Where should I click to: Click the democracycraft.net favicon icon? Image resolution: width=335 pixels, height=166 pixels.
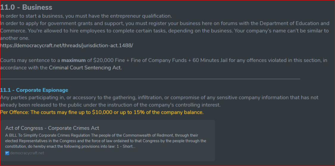coord(7,153)
